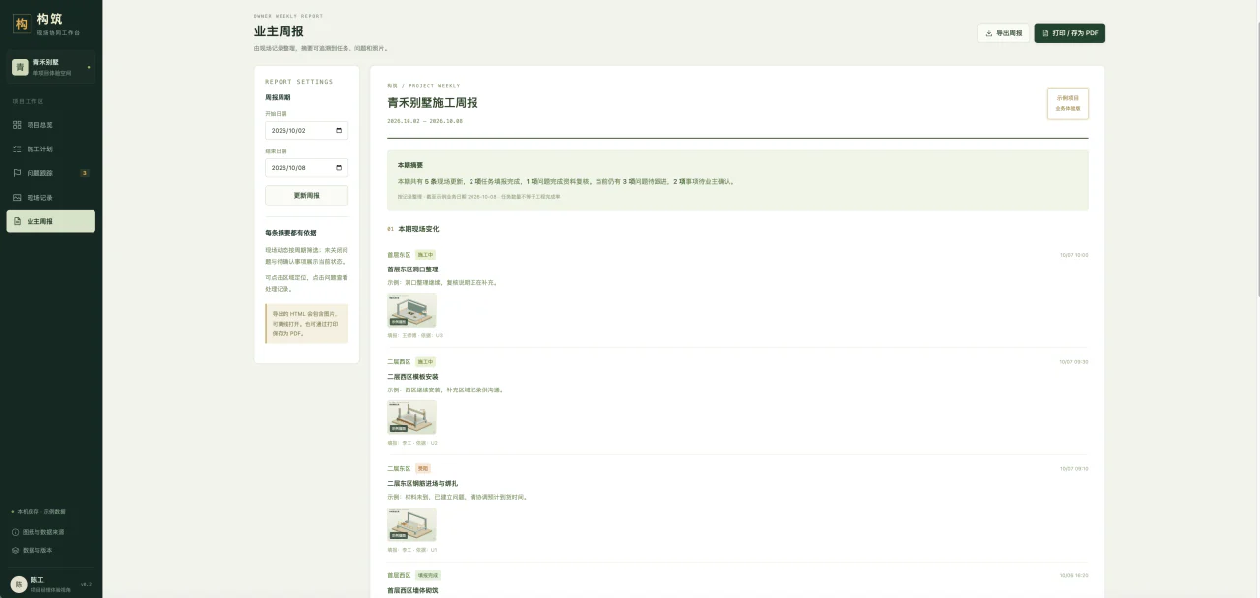Click the 开始日期 field 2026/10/02
Screen dimensions: 1260x598
(x=306, y=130)
